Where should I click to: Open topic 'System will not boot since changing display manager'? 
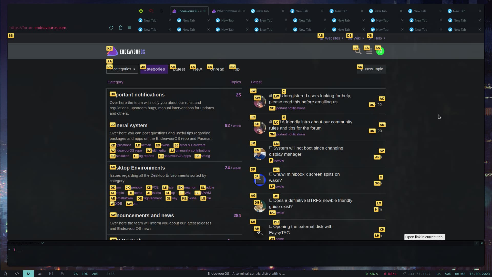click(x=306, y=151)
